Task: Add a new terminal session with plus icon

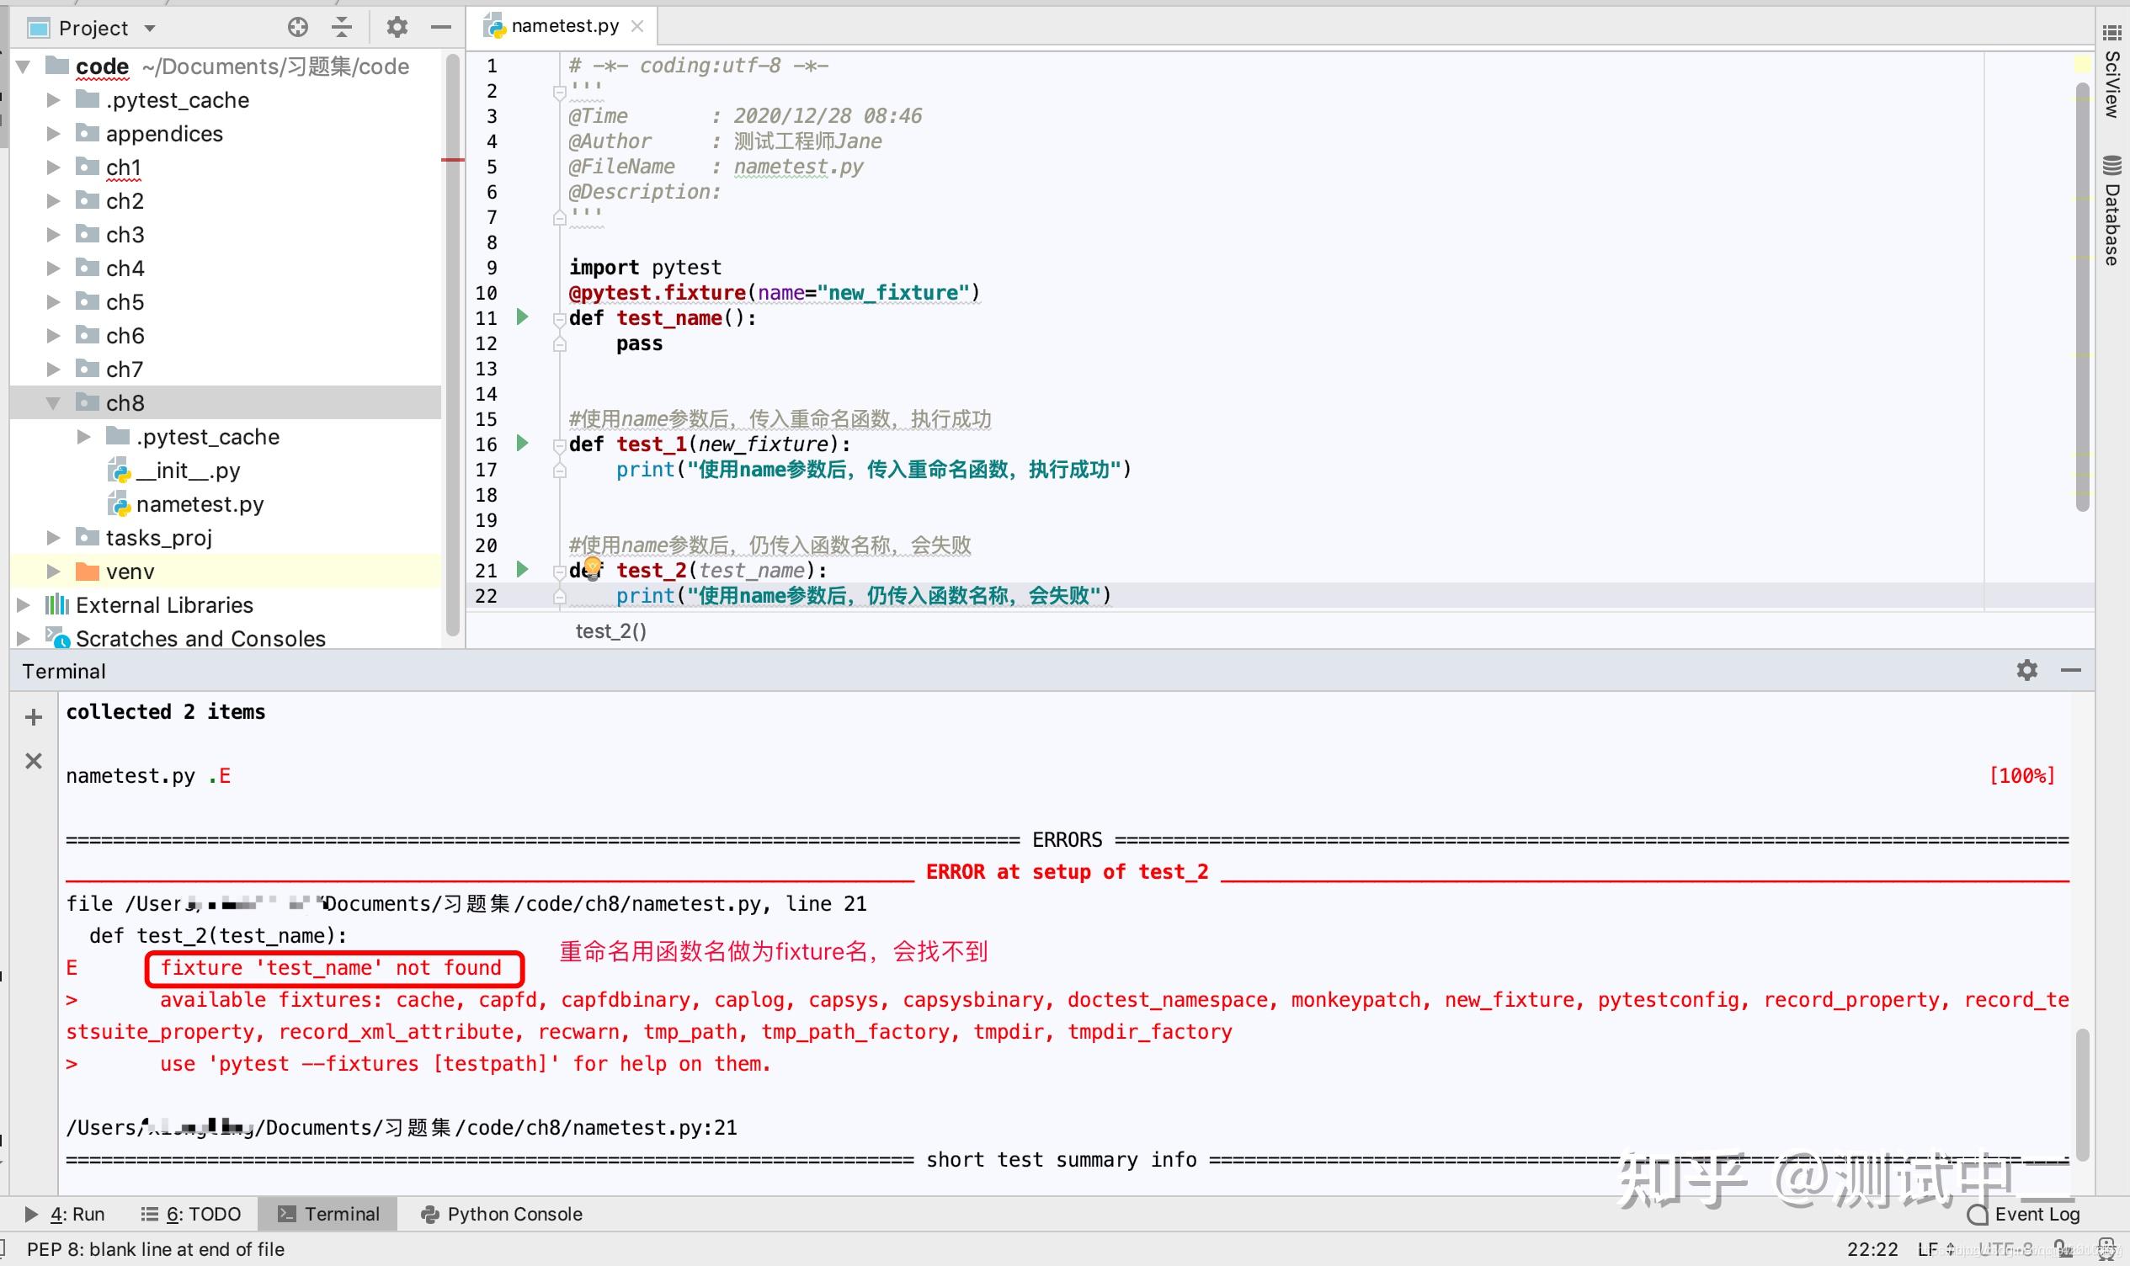Action: [34, 717]
